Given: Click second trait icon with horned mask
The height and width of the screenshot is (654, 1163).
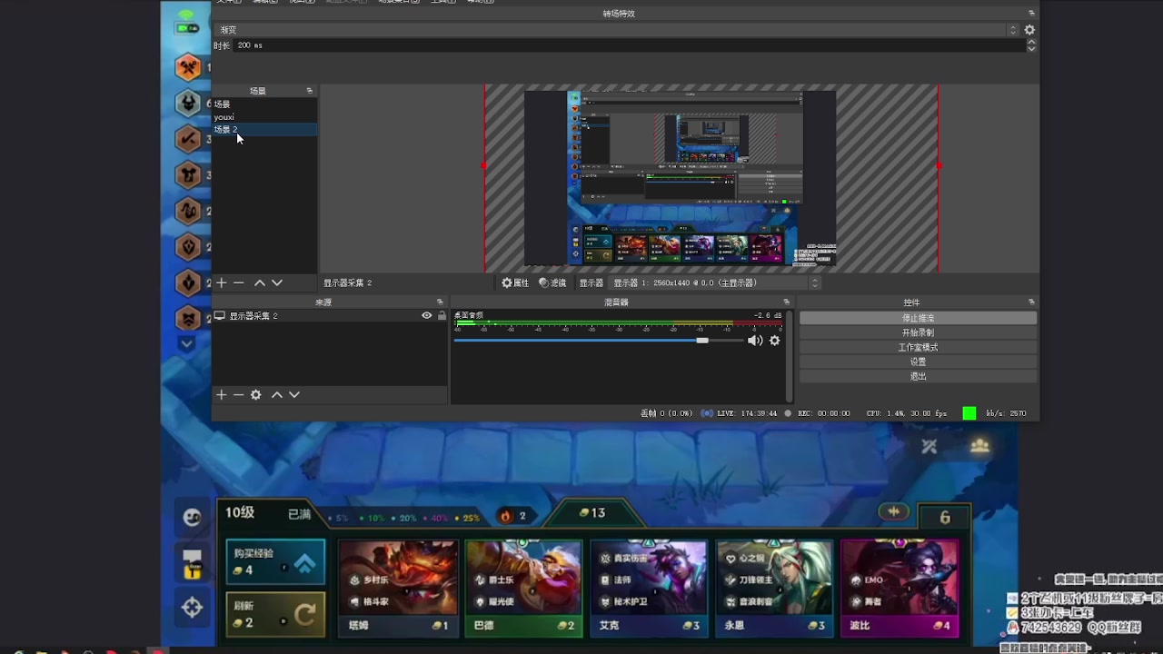Looking at the screenshot, I should pyautogui.click(x=188, y=103).
